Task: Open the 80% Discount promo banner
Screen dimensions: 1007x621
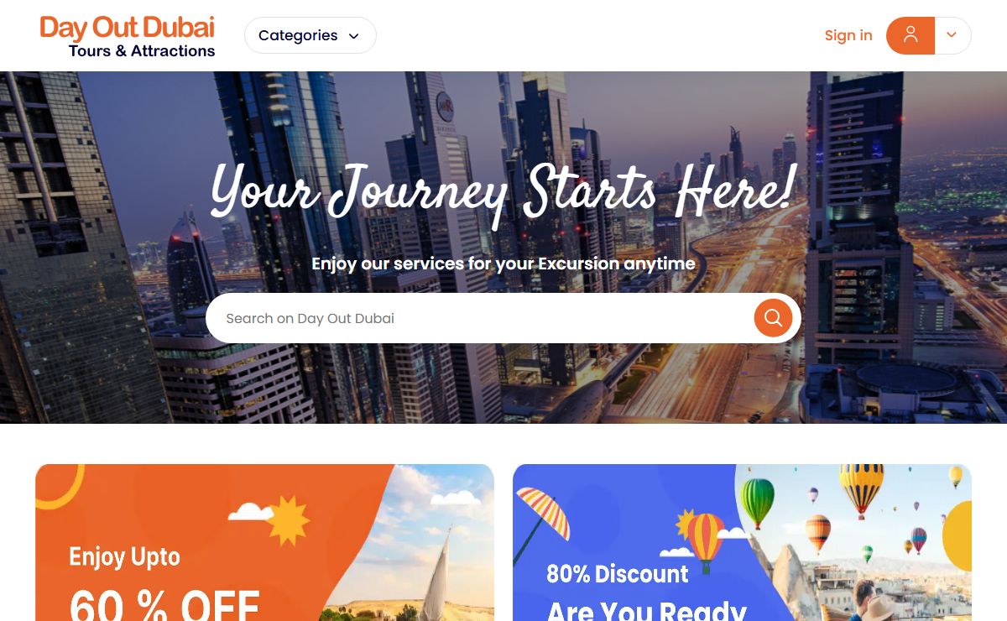Action: pyautogui.click(x=742, y=542)
